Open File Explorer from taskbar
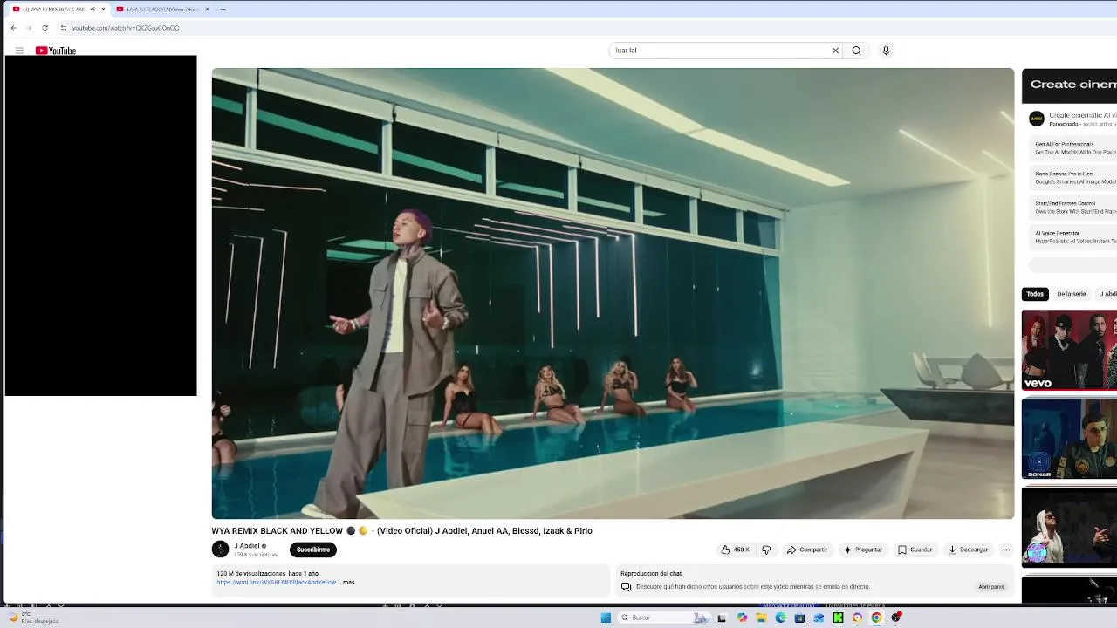This screenshot has width=1117, height=628. (x=761, y=618)
